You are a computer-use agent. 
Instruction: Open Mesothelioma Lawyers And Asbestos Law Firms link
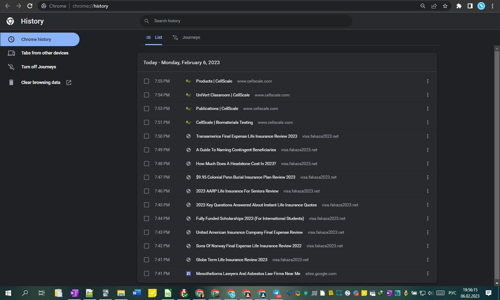click(x=248, y=274)
